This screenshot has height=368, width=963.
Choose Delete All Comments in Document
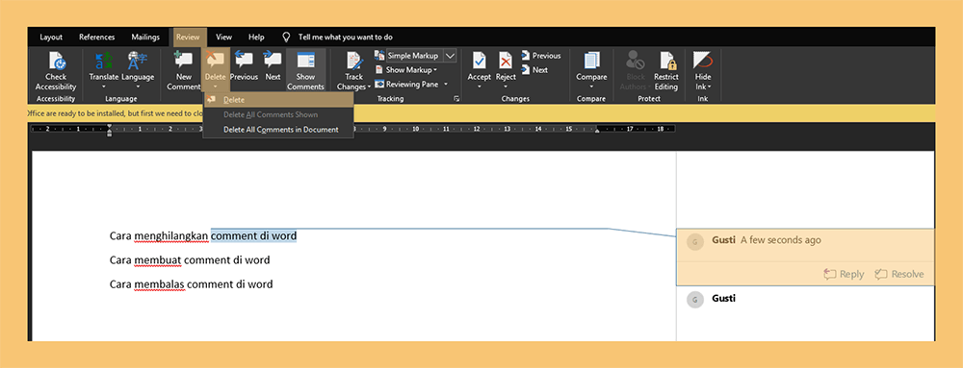(x=280, y=129)
